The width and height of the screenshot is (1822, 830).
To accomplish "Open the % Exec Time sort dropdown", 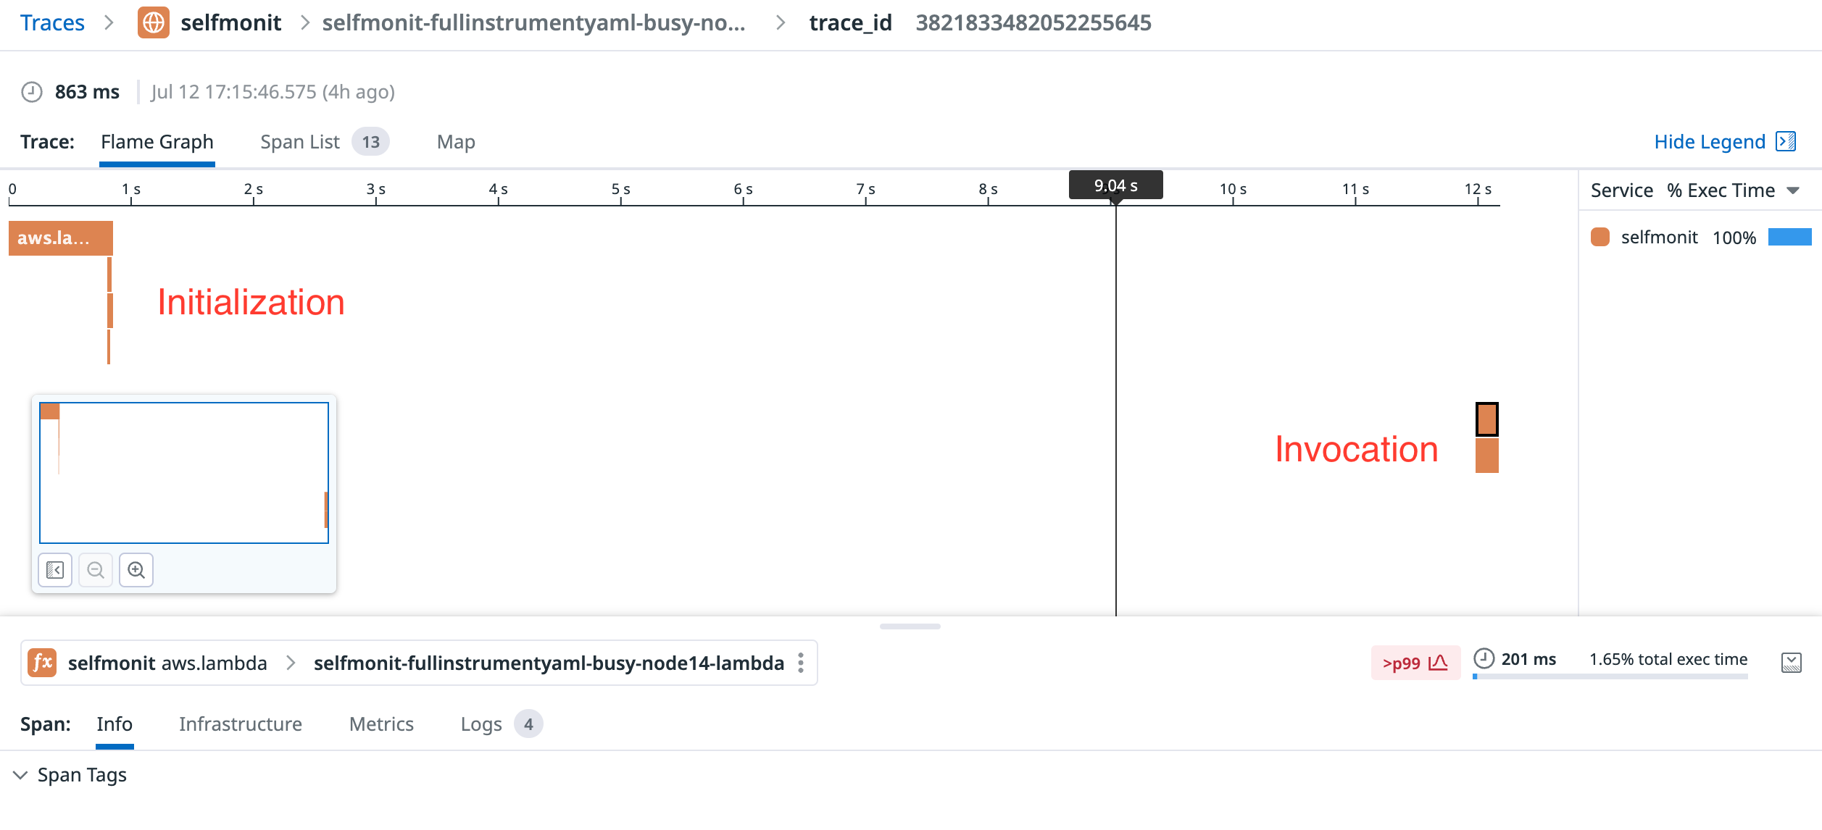I will [1794, 190].
